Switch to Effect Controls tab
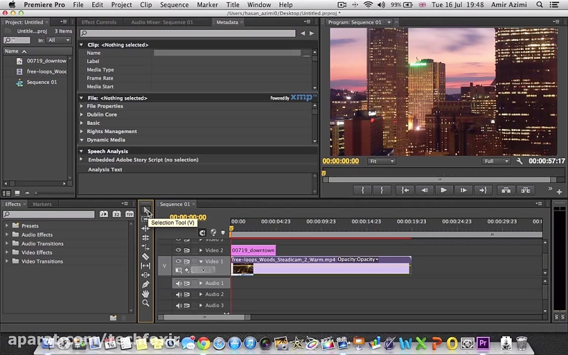Viewport: 568px width, 355px height. tap(99, 22)
